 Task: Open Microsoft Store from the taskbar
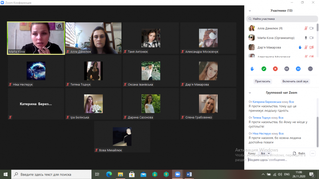(132, 174)
